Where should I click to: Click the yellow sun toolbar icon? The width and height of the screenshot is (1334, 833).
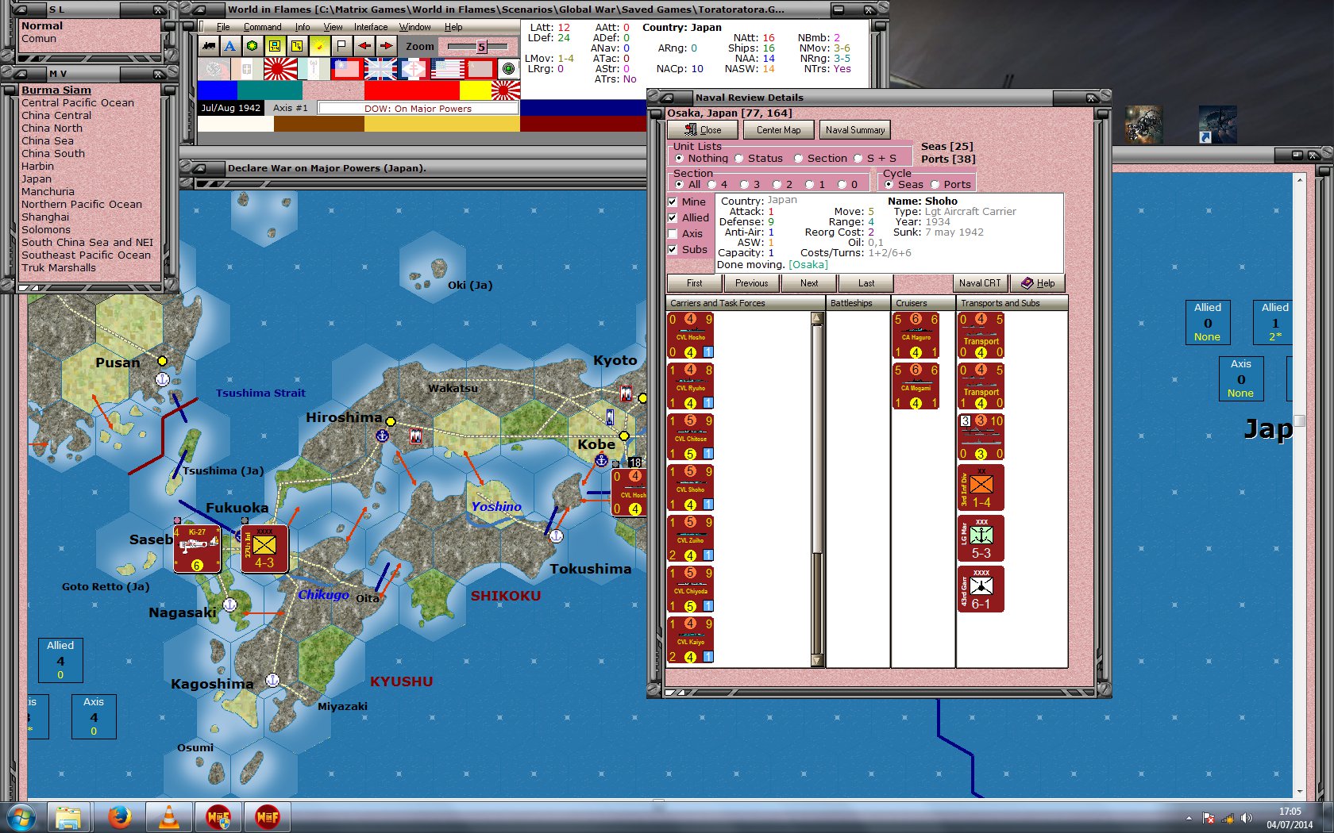(319, 46)
